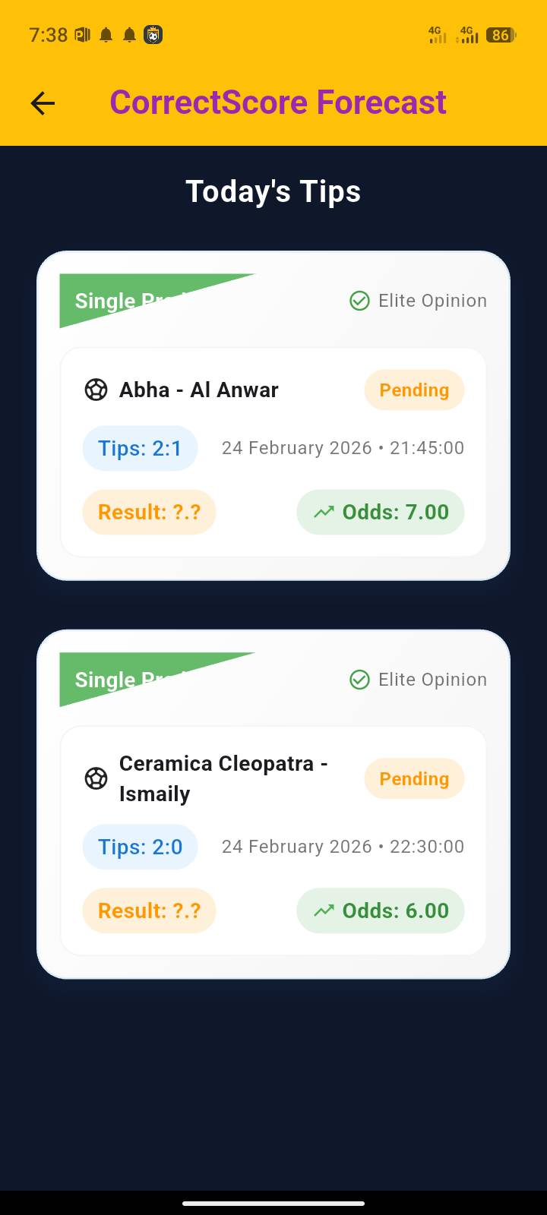Click soccer ball icon beside Ceramica Cleopatra
Screen dimensions: 547x1215
pos(96,778)
